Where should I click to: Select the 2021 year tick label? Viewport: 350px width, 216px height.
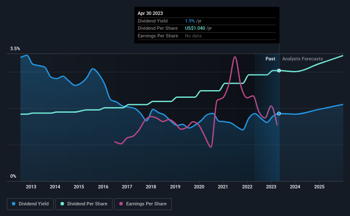(x=223, y=187)
